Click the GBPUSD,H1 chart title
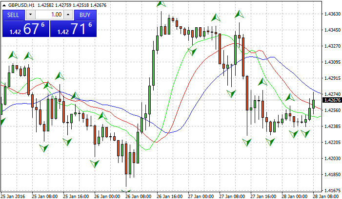Image resolution: width=342 pixels, height=199 pixels. tap(20, 5)
